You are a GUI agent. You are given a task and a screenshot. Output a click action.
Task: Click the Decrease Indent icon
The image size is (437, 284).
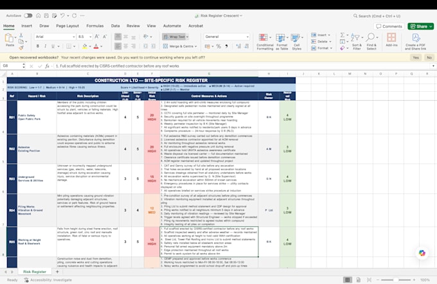(145, 46)
